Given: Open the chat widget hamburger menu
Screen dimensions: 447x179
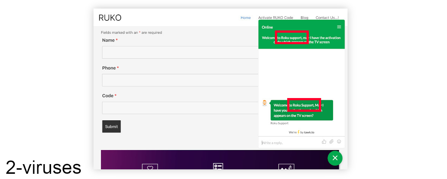Looking at the screenshot, I should pos(339,27).
